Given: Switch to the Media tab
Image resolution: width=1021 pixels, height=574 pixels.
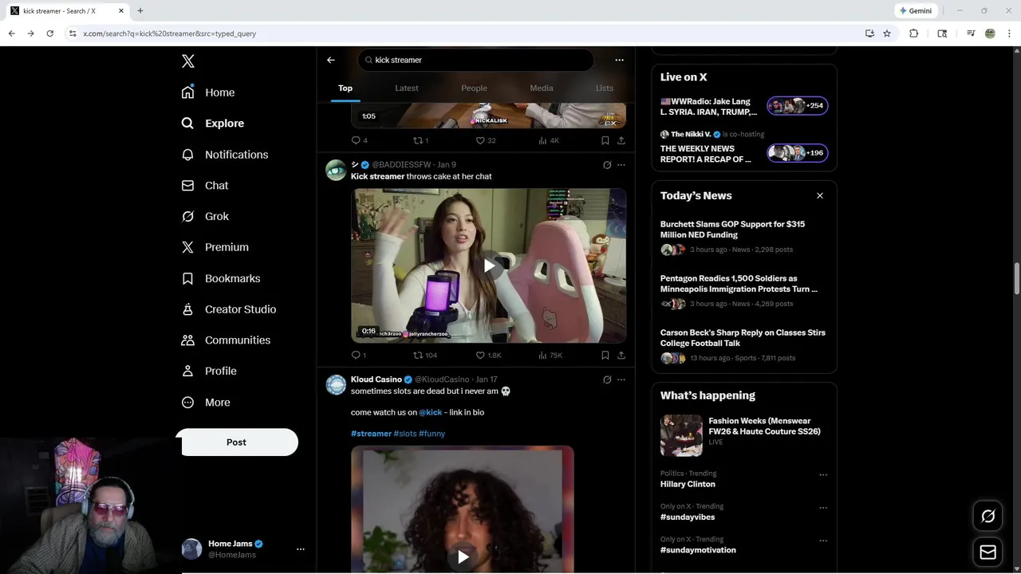Looking at the screenshot, I should pyautogui.click(x=542, y=88).
